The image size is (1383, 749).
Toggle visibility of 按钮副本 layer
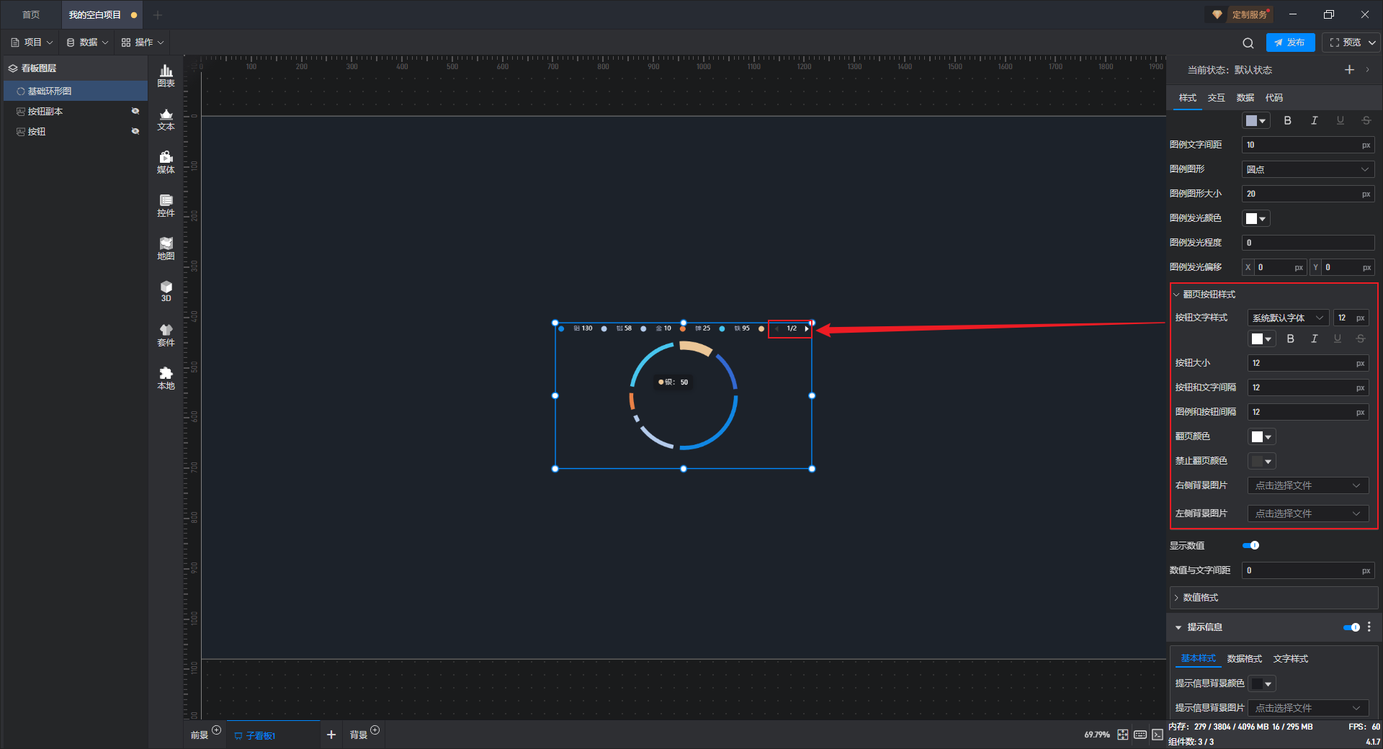tap(135, 111)
